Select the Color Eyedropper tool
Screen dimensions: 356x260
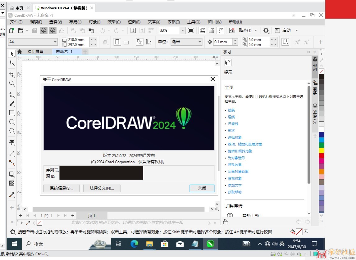[12, 195]
